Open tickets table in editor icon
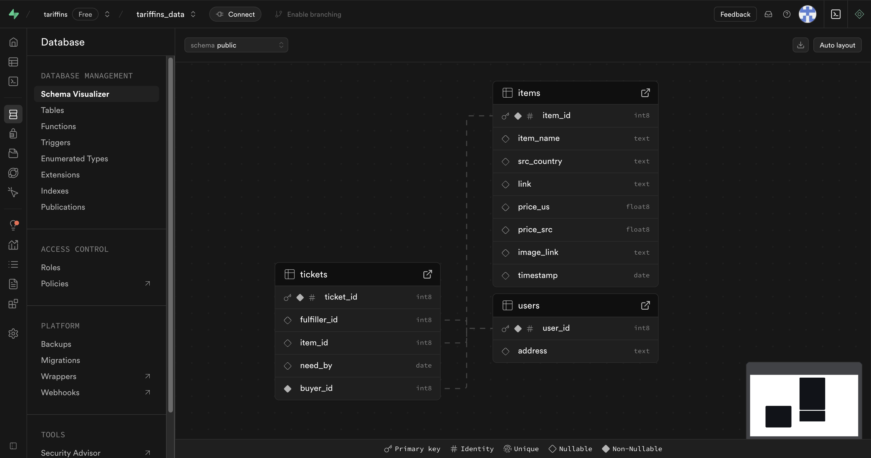871x458 pixels. 427,274
